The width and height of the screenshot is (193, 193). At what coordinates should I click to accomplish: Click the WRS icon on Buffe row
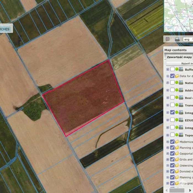181,69
